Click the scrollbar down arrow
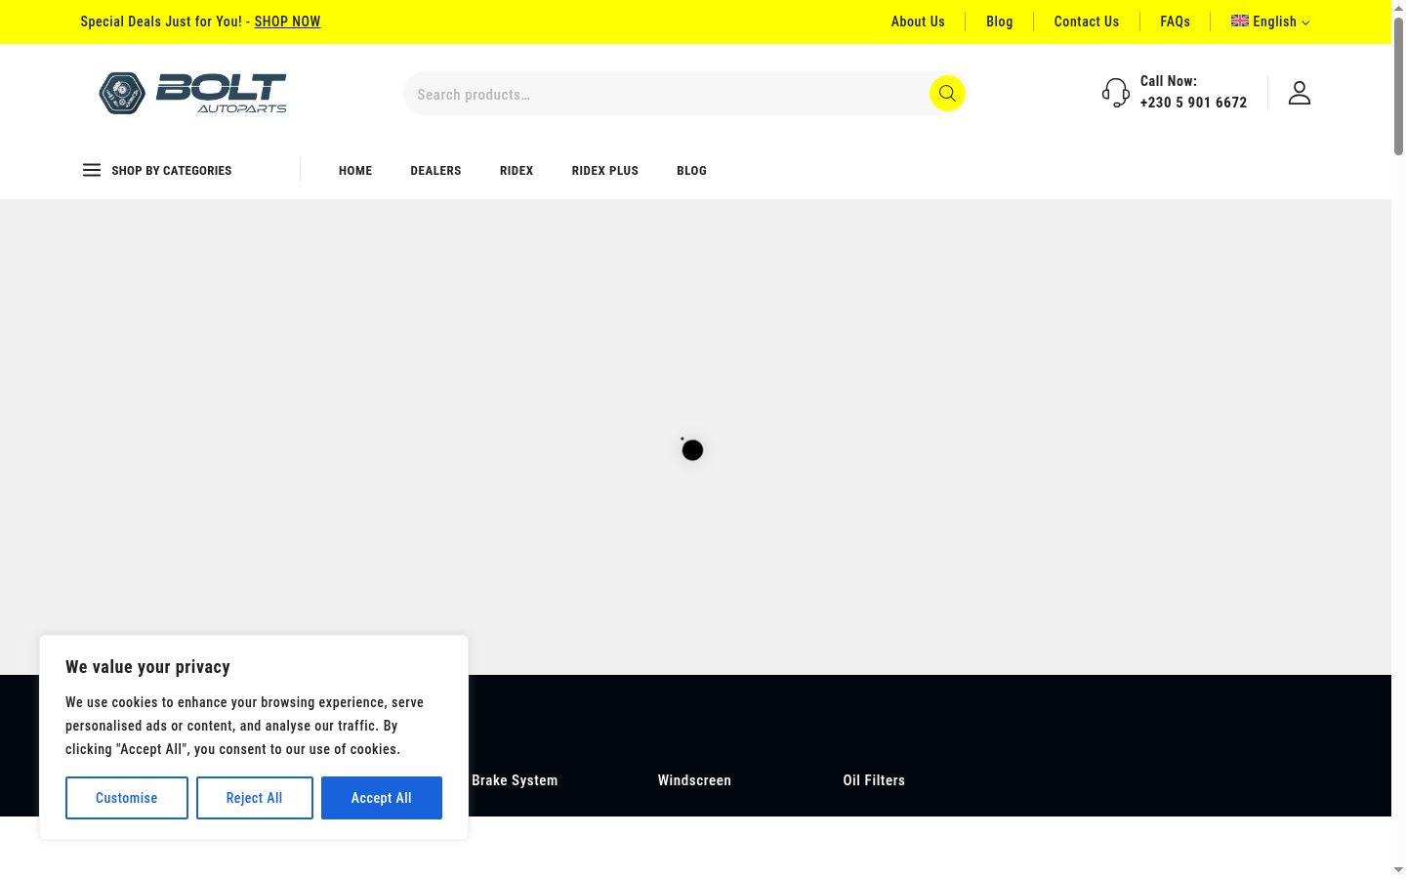The width and height of the screenshot is (1406, 879). (x=1398, y=869)
